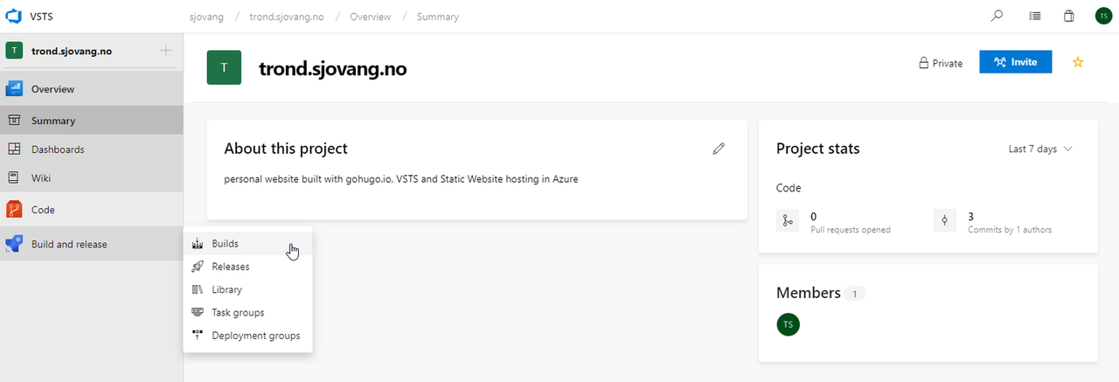Click the Code hub icon
This screenshot has width=1119, height=382.
[14, 210]
